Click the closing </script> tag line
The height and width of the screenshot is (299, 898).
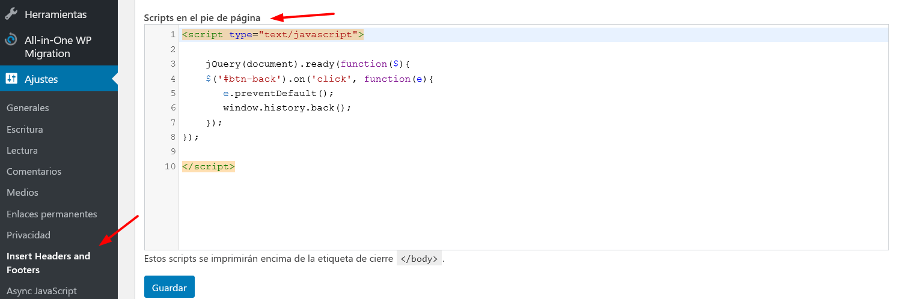click(x=208, y=166)
